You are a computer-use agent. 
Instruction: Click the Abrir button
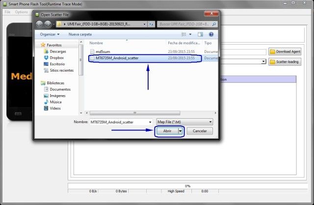[167, 131]
